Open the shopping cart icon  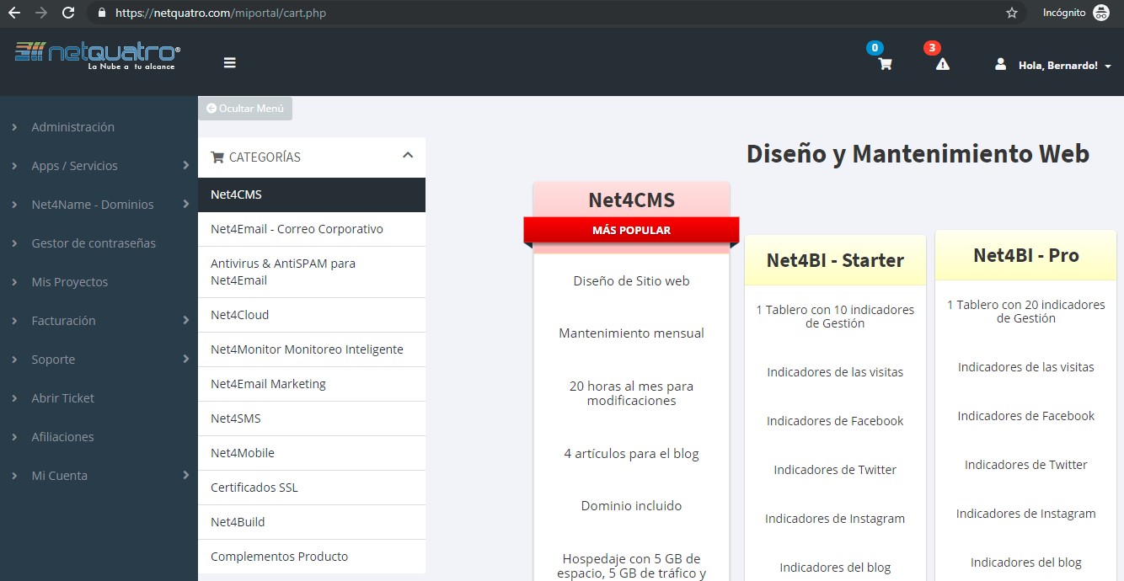click(x=885, y=64)
